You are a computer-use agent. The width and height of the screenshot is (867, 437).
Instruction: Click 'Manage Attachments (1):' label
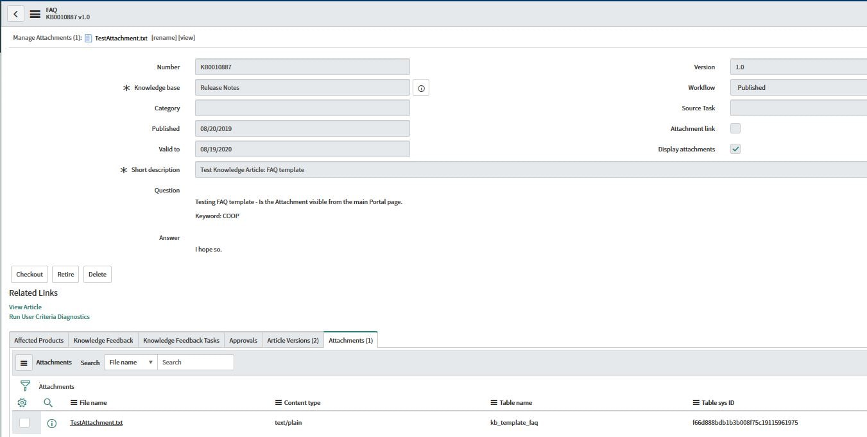47,38
